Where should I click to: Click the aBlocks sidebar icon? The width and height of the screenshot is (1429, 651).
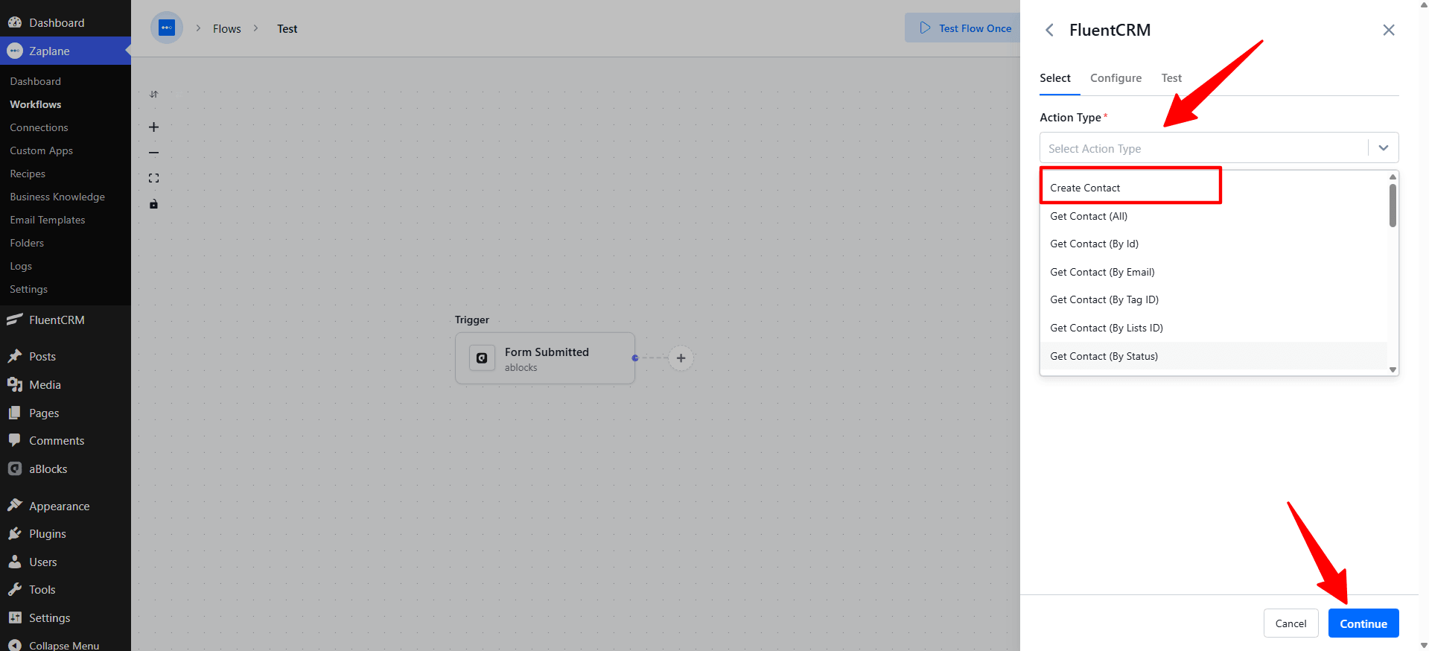[15, 469]
